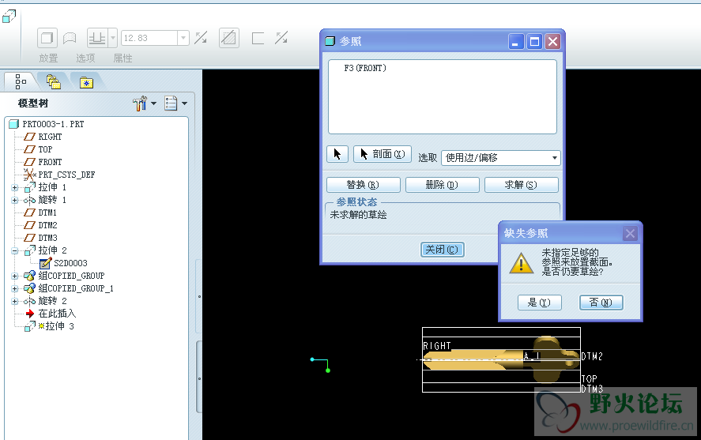Click the 求解(S) button
Viewport: 701px width, 440px height.
(x=522, y=185)
